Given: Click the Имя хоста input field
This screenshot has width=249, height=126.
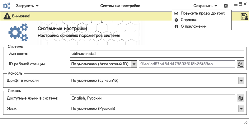Looking at the screenshot, I should (157, 54).
